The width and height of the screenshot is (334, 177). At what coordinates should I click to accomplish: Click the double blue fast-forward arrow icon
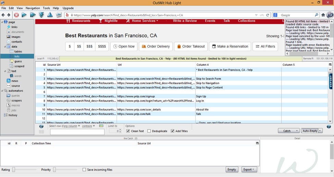[33, 15]
